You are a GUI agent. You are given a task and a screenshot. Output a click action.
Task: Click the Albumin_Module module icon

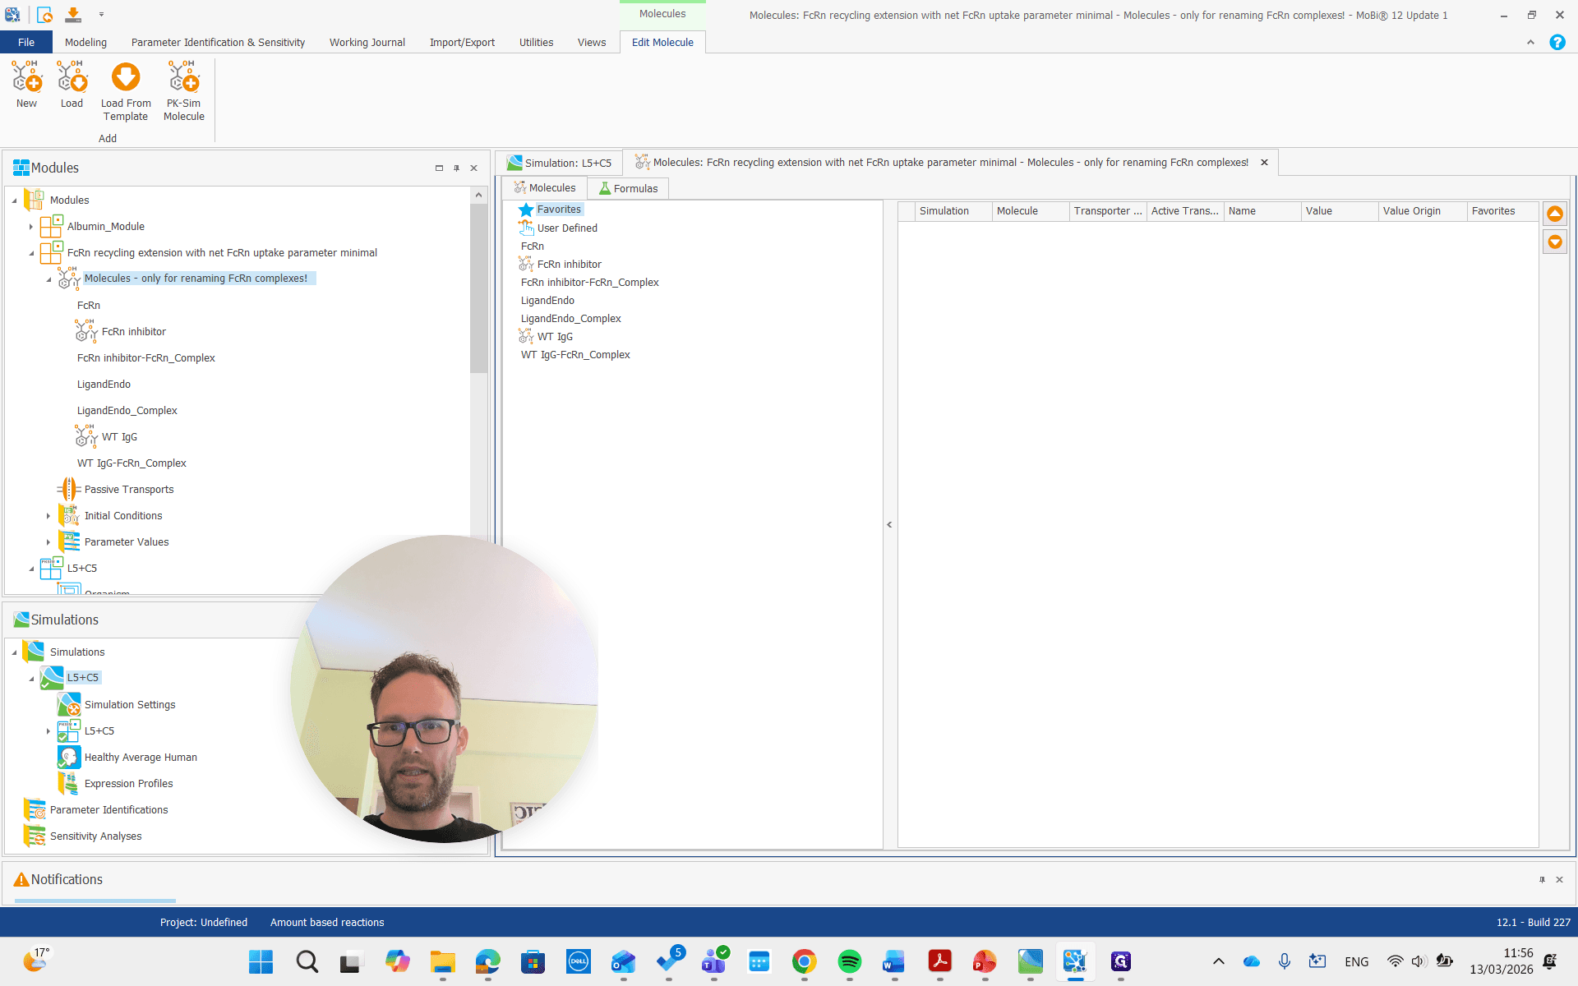52,226
